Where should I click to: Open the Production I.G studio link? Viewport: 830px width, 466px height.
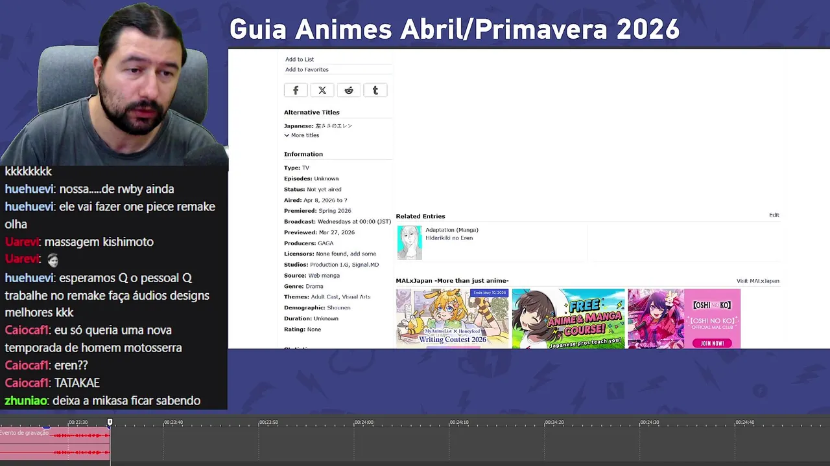click(329, 265)
